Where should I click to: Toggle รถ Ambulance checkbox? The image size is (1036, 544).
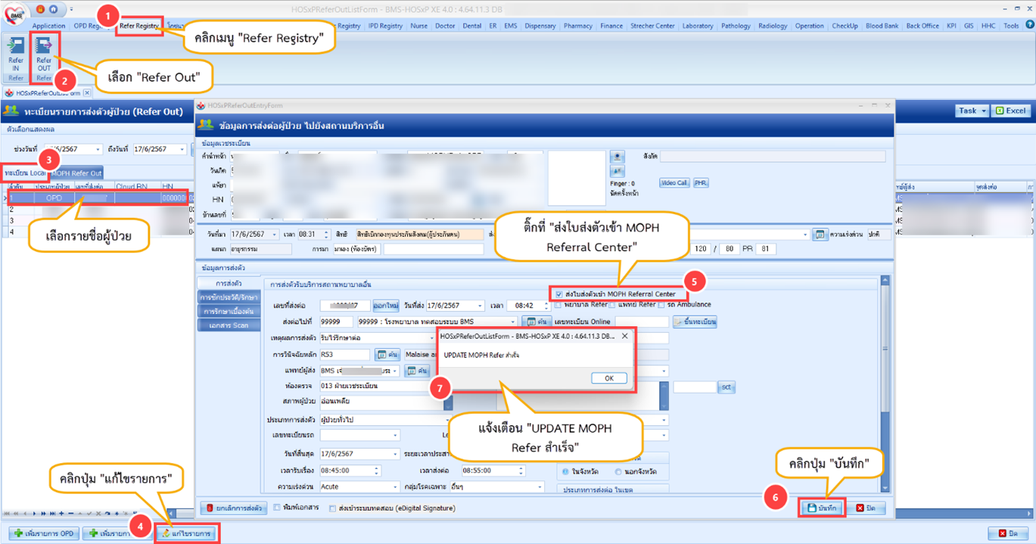point(661,305)
